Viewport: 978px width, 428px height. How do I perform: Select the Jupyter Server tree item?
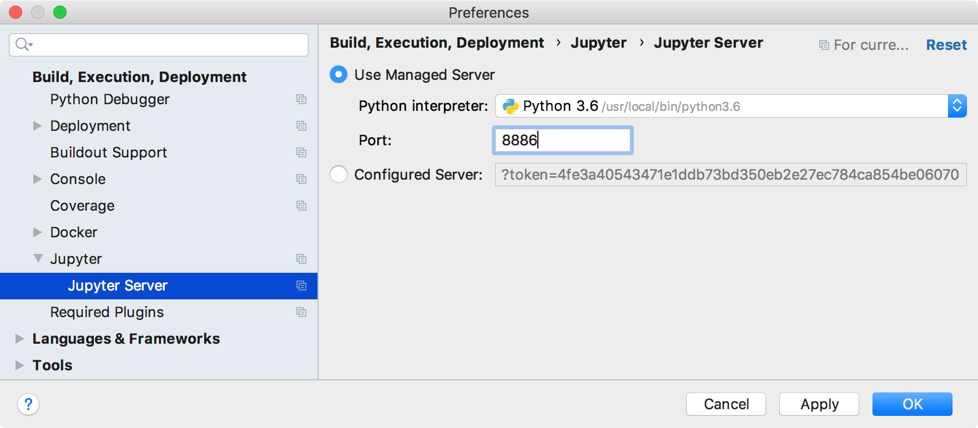(159, 286)
